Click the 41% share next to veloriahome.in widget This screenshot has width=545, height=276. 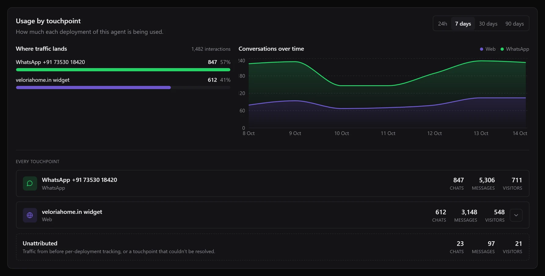point(225,80)
